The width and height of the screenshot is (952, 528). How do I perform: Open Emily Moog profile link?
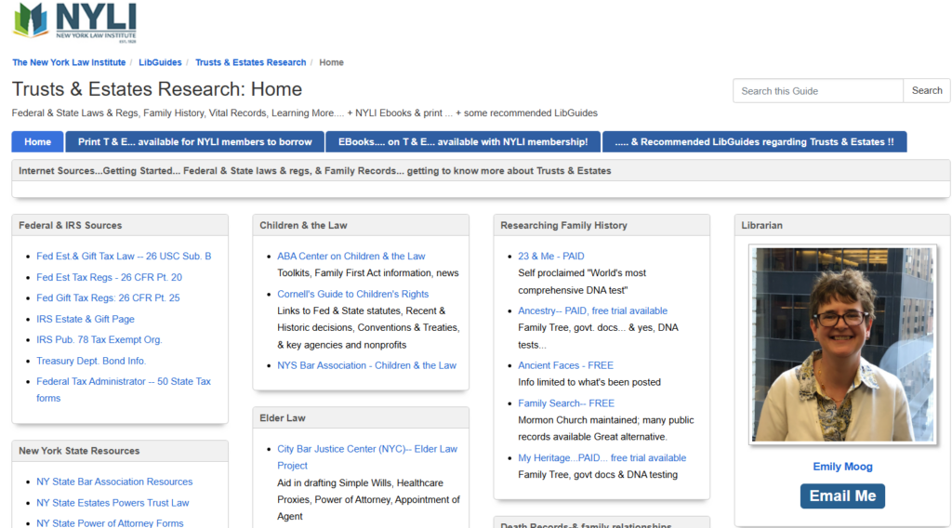(842, 467)
